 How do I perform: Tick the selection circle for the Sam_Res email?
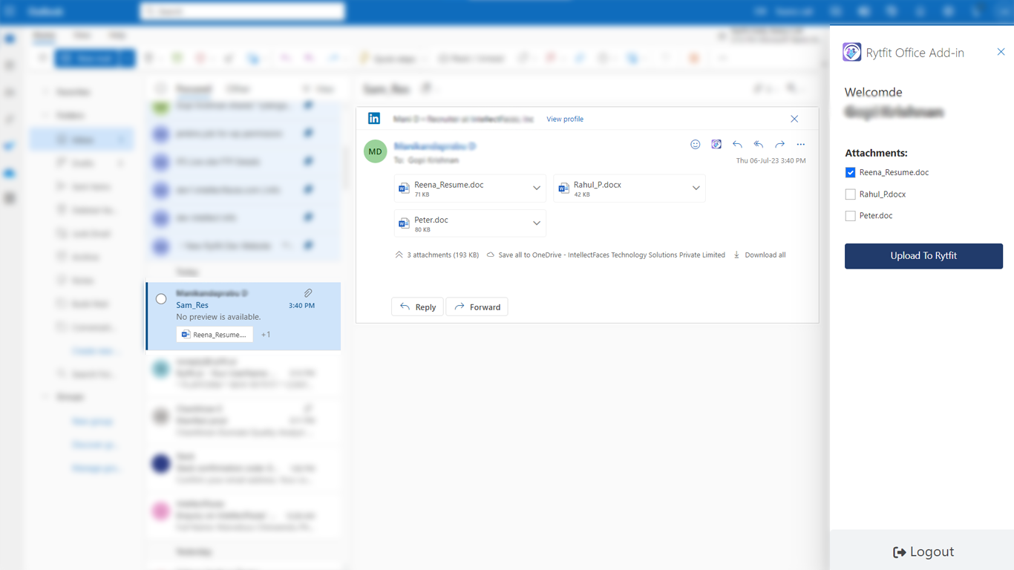coord(161,299)
